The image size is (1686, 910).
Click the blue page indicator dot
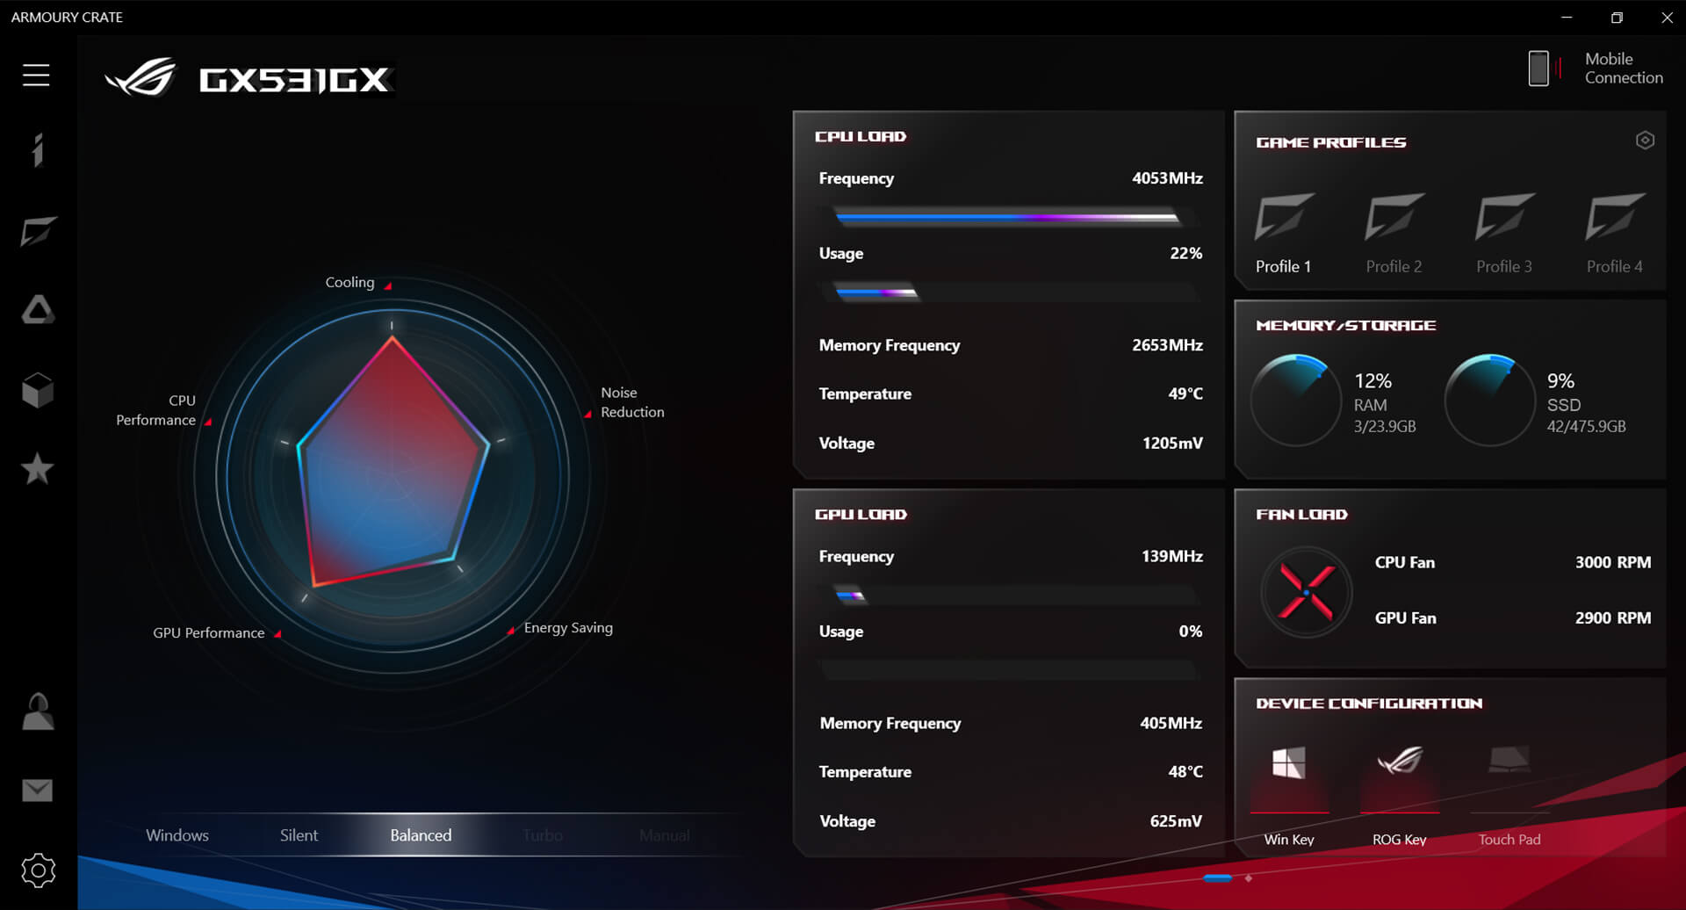(1218, 877)
